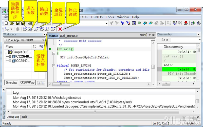The width and height of the screenshot is (203, 127).
Task: Click the Find Next flashlight icon
Action: tap(117, 23)
